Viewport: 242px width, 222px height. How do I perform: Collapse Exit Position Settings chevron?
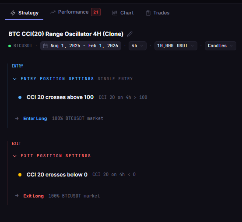pyautogui.click(x=15, y=156)
